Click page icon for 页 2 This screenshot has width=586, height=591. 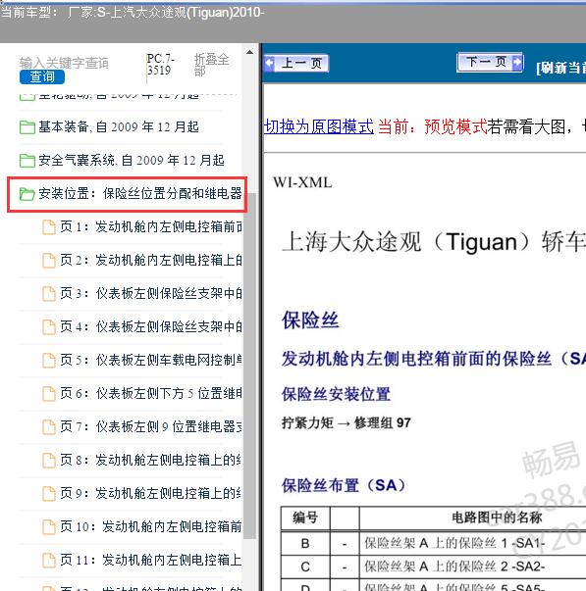coord(49,260)
